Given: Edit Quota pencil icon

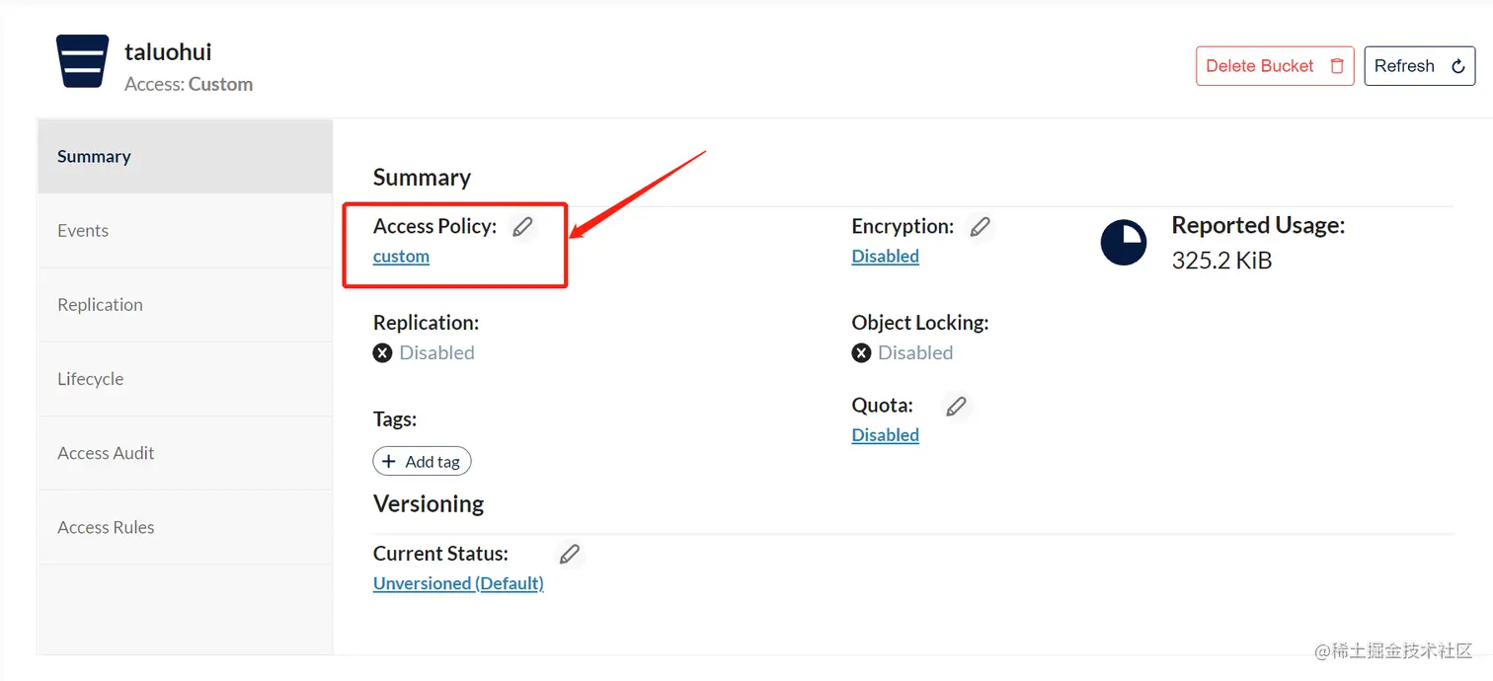Looking at the screenshot, I should 956,406.
